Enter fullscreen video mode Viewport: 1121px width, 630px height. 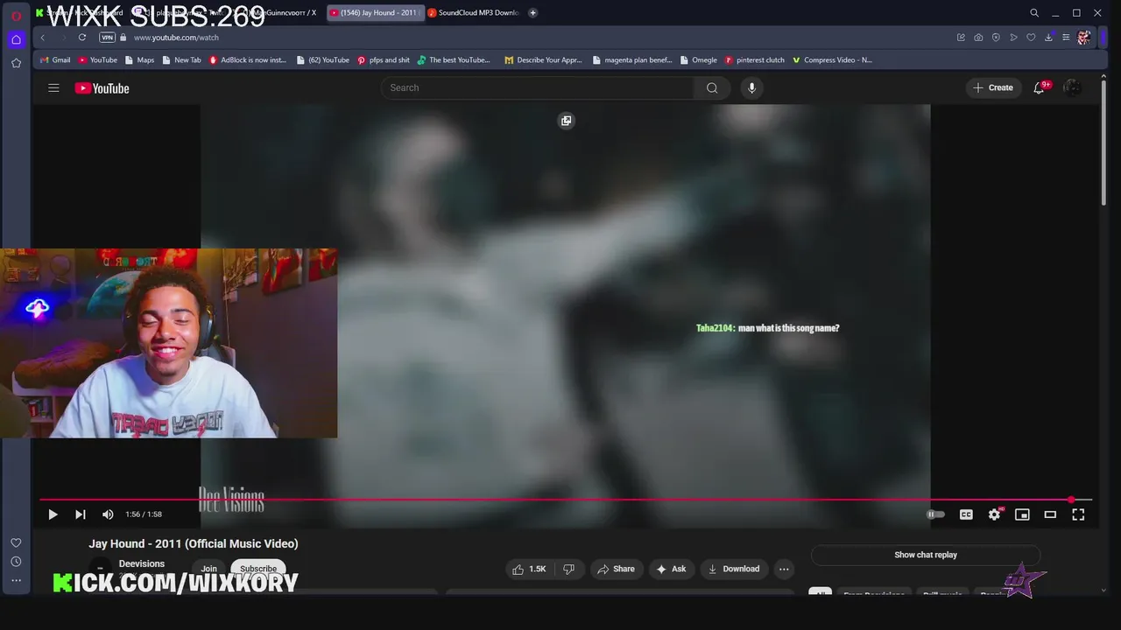1078,514
